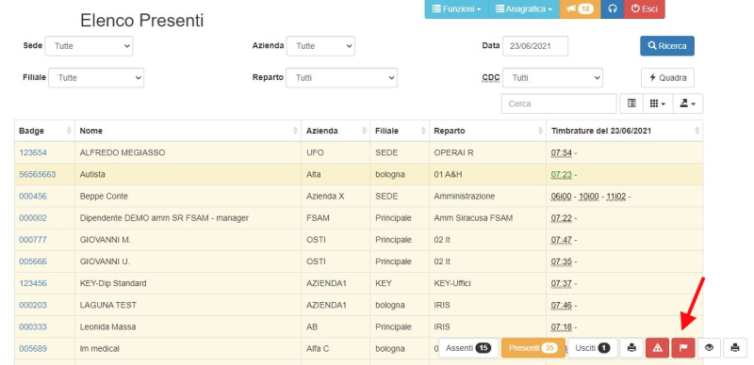The image size is (754, 365).
Task: Click the Quadra button
Action: click(x=667, y=78)
